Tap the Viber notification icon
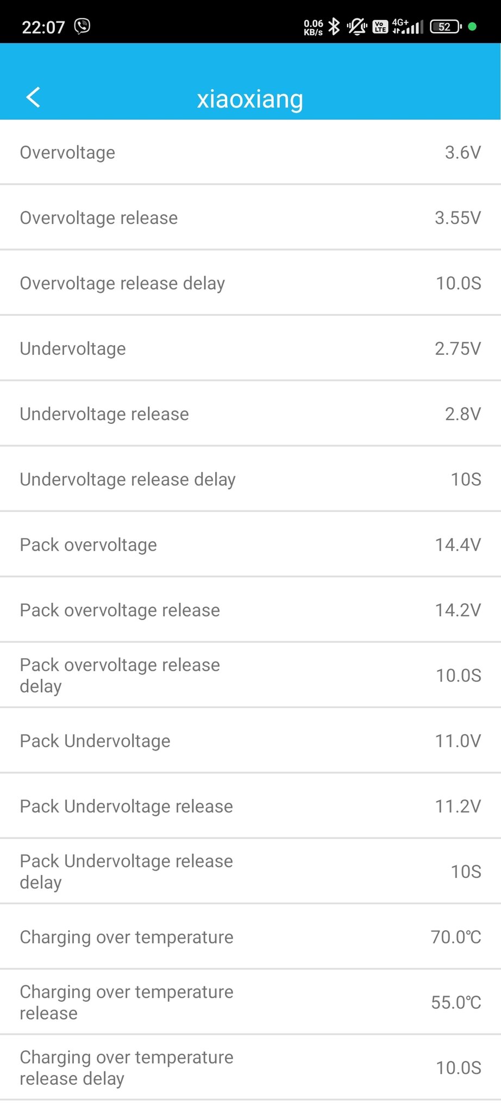This screenshot has height=1113, width=501. [82, 26]
